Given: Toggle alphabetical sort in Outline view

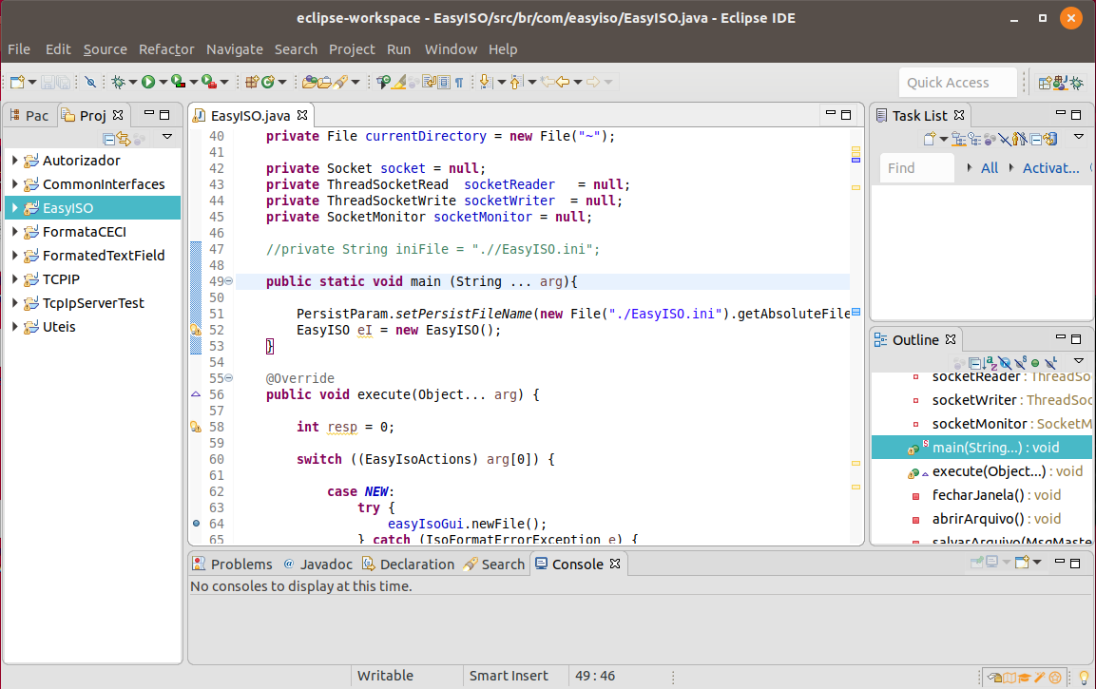Looking at the screenshot, I should (990, 363).
